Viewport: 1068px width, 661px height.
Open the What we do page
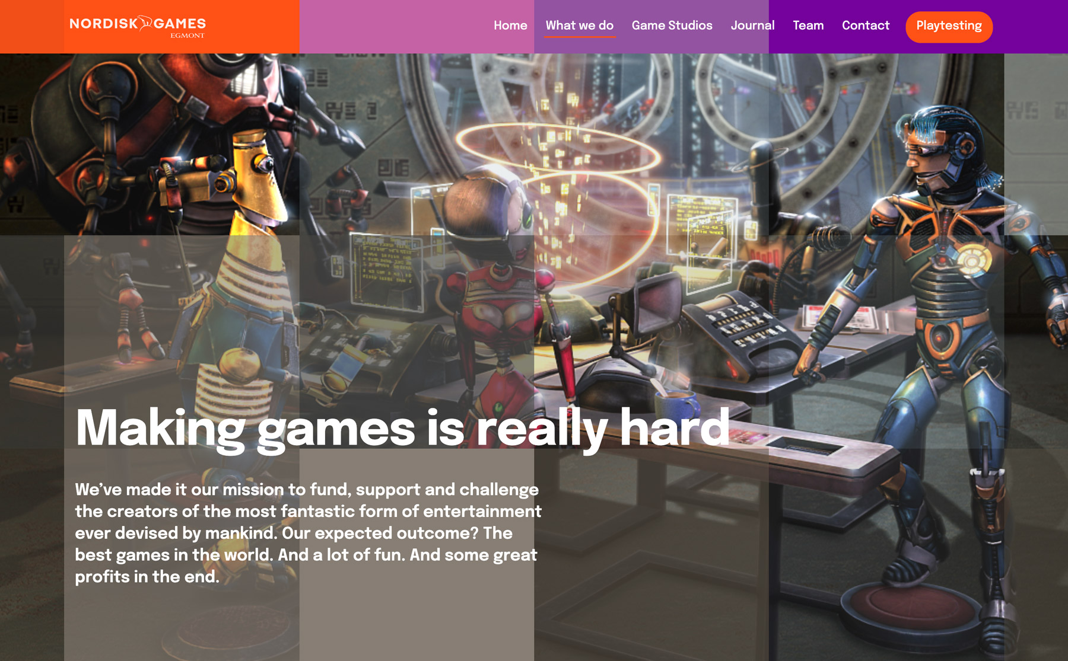[580, 25]
